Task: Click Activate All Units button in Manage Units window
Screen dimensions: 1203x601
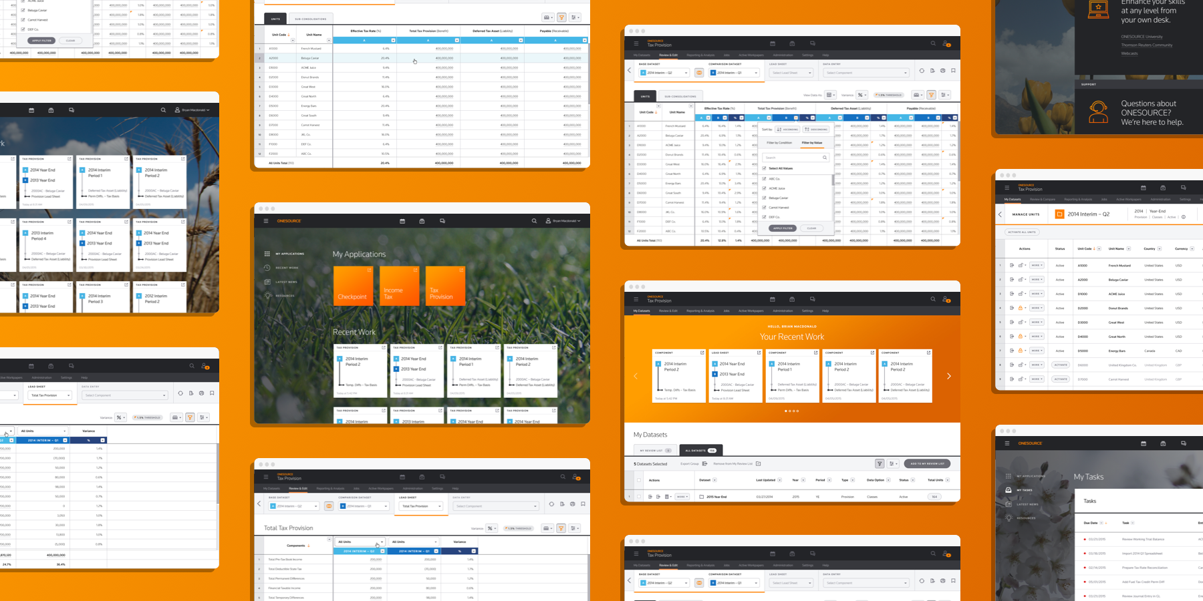Action: click(x=1023, y=232)
